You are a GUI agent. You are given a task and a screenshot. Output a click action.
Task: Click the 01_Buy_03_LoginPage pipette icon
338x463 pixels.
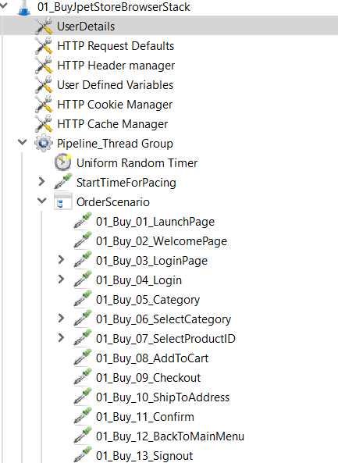pyautogui.click(x=83, y=260)
